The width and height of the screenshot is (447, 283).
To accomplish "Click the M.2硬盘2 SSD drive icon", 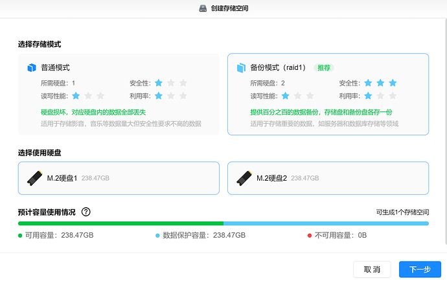I will (244, 177).
